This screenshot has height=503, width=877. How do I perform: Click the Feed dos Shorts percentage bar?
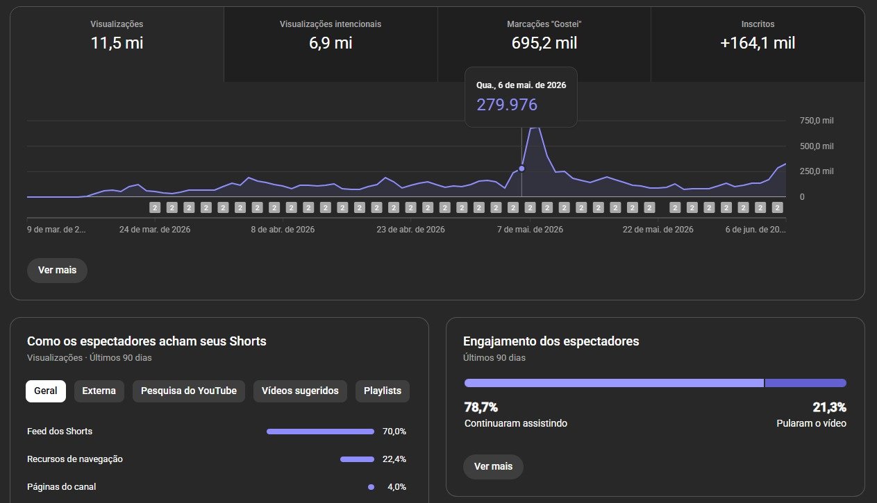pos(320,432)
